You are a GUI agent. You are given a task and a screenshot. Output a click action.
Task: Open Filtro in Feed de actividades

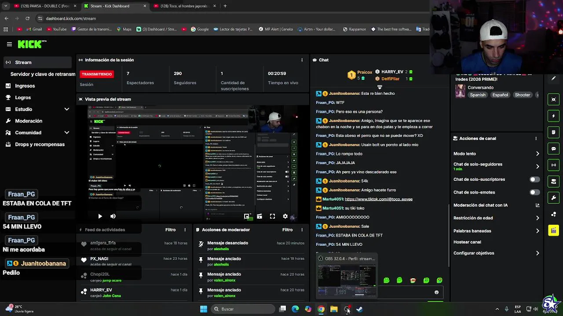tap(170, 230)
